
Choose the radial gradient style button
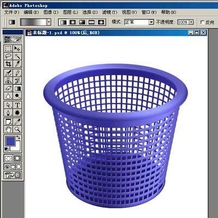click(72, 22)
